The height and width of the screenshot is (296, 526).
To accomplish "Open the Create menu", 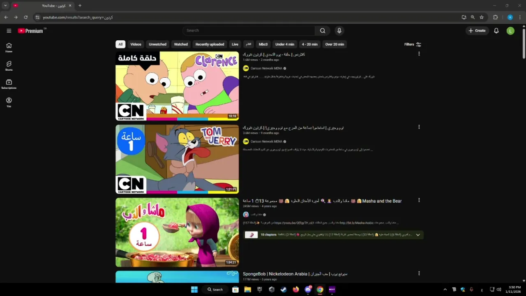I will 477,30.
